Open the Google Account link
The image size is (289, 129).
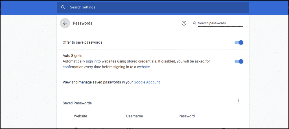point(147,82)
